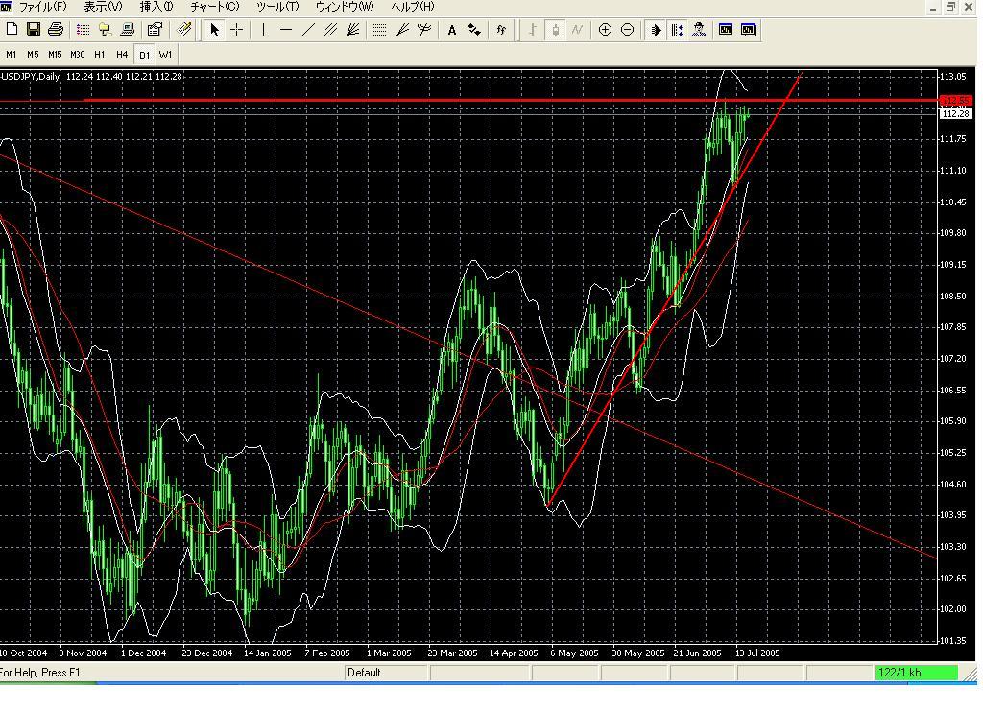Open the arrow symbols tool
Viewport: 983px width, 712px height.
tap(474, 30)
